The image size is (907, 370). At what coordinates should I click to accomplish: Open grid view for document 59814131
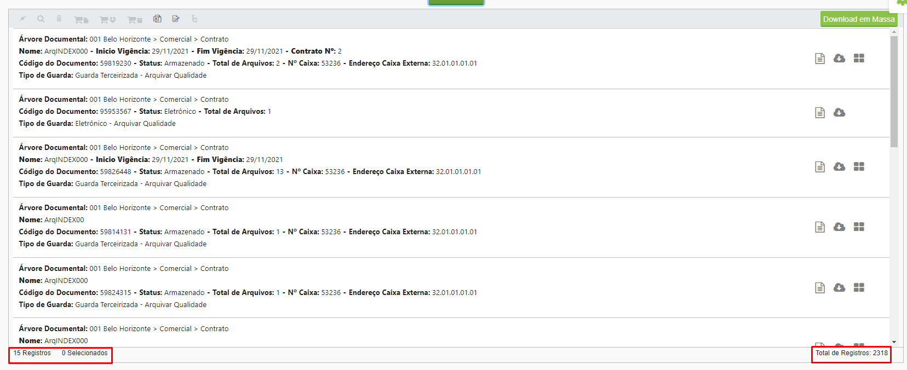(x=859, y=227)
